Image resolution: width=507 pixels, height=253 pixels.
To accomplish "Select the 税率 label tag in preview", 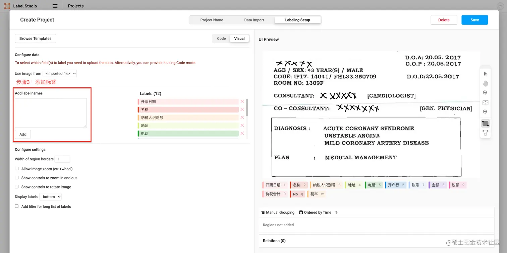I will tap(316, 194).
